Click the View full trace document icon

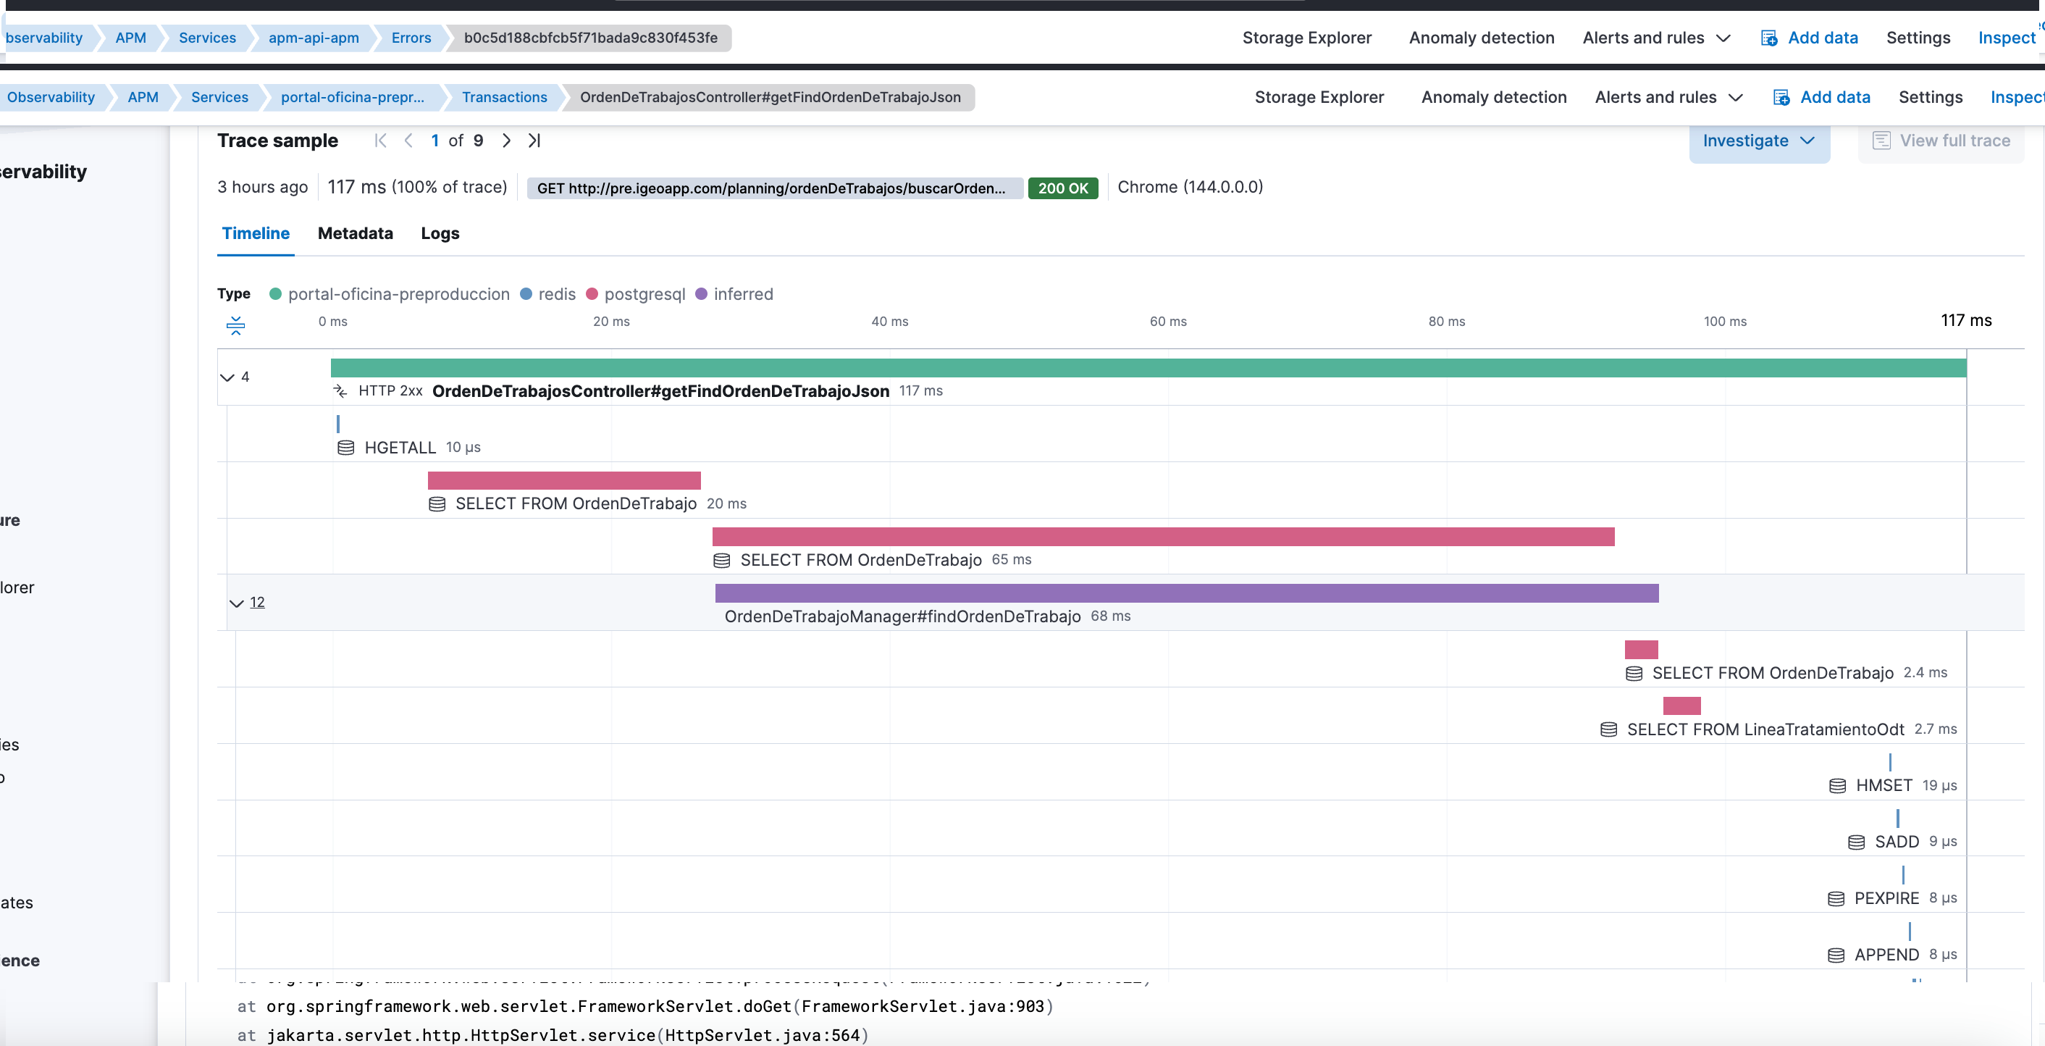1881,141
